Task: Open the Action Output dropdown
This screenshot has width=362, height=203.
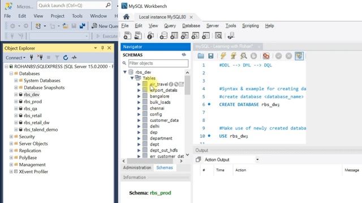Action: click(x=257, y=160)
